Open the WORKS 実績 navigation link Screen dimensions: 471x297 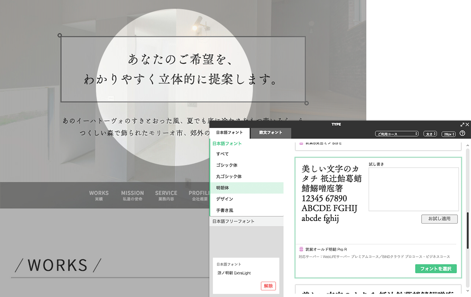[x=99, y=195]
